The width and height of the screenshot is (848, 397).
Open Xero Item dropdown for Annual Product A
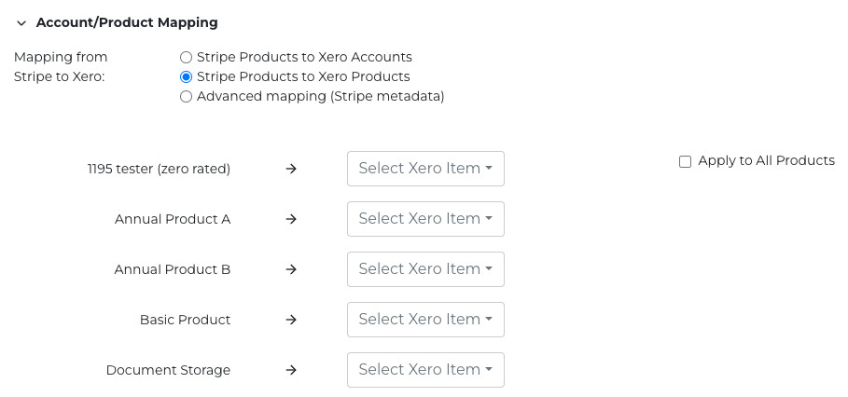425,219
